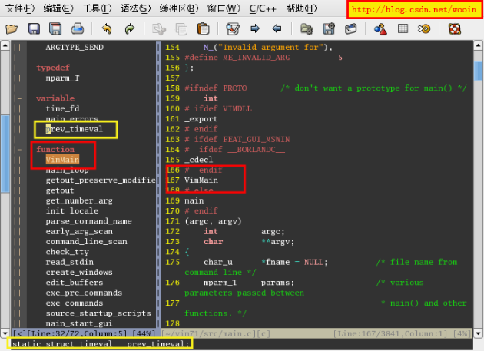
Task: Collapse the typedef fold in taglist
Action: 19,68
